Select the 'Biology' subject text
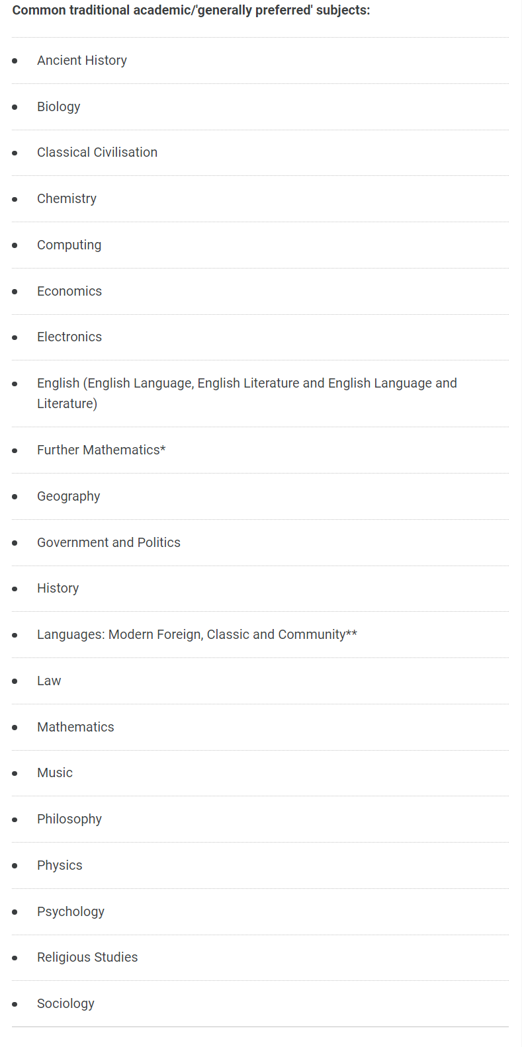Viewport: 522px width, 1047px height. pos(59,106)
